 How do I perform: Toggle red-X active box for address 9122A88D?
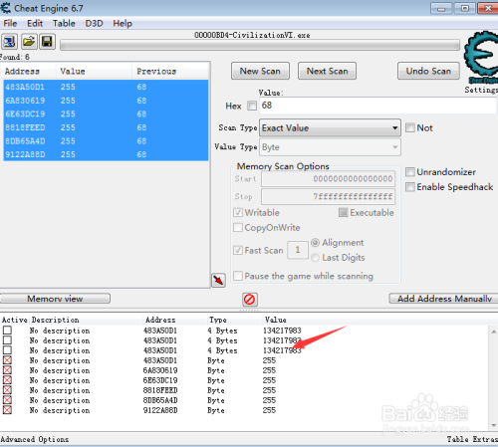click(7, 410)
